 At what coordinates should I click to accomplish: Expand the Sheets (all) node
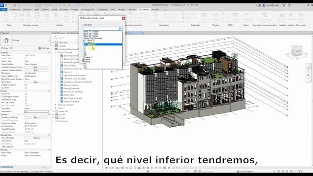pyautogui.click(x=53, y=111)
